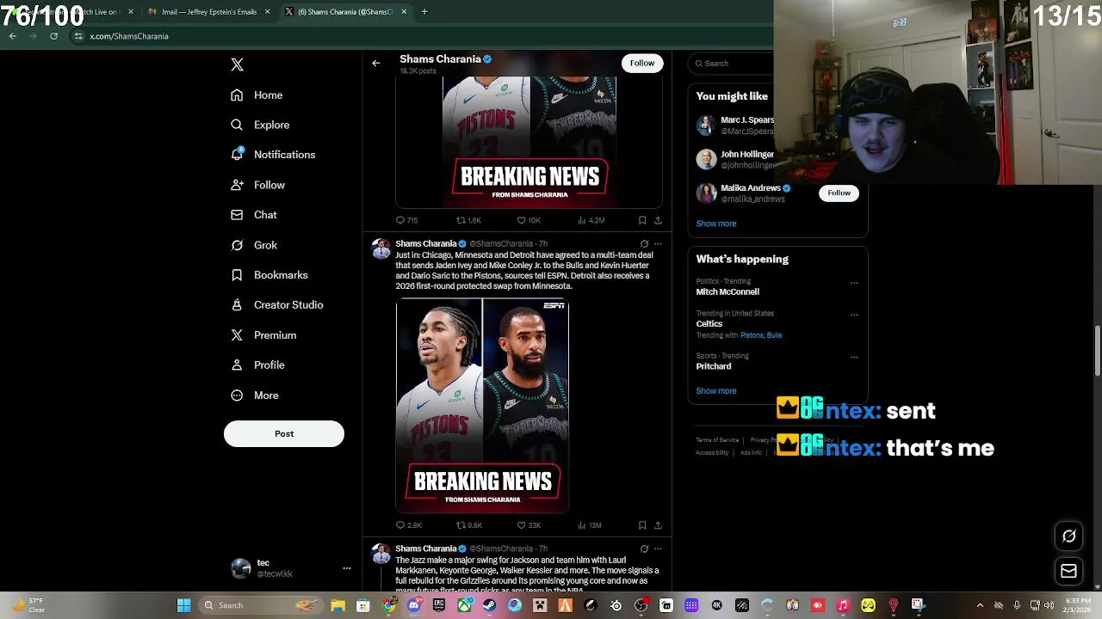Open options for the Celtics trend
The image size is (1102, 619).
(x=854, y=314)
